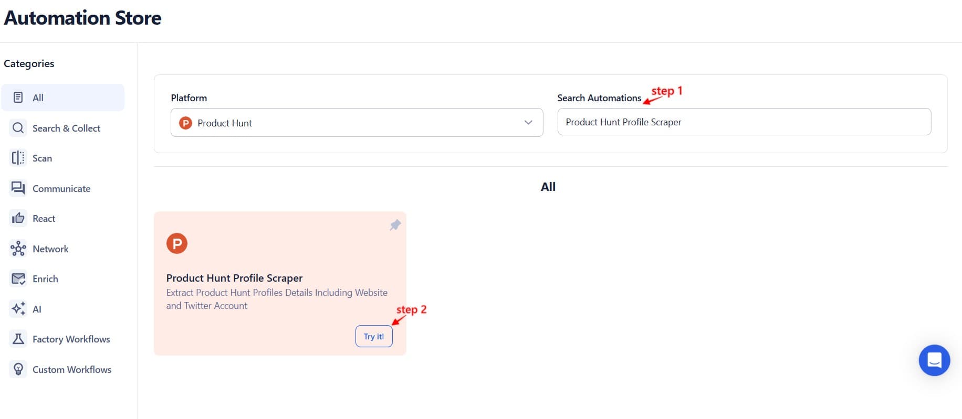This screenshot has height=419, width=962.
Task: Click the Network category icon
Action: [18, 249]
